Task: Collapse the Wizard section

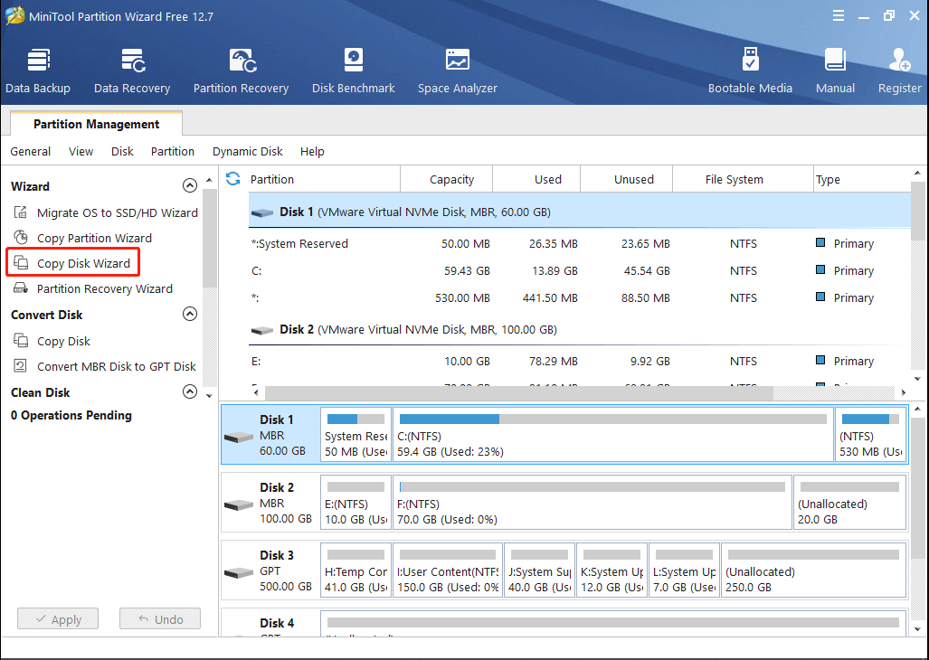Action: 190,186
